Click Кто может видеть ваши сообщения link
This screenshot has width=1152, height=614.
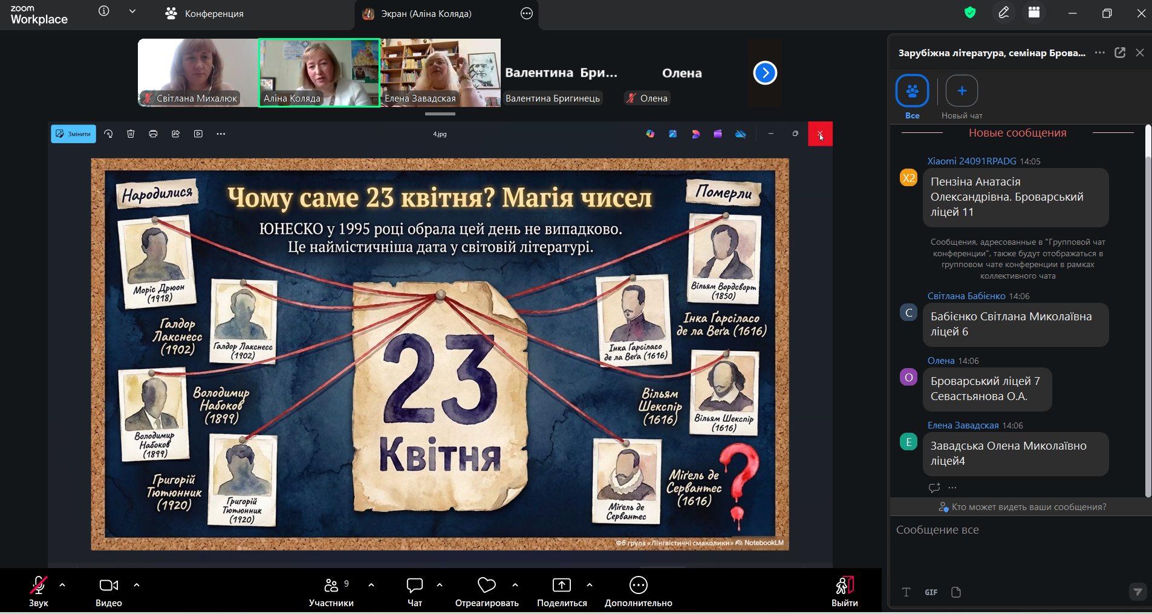(x=1023, y=507)
